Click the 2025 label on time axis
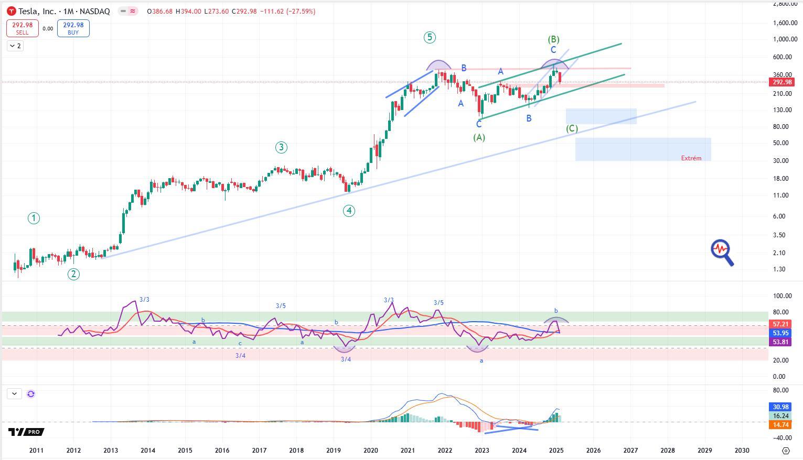Image resolution: width=803 pixels, height=460 pixels. click(556, 451)
